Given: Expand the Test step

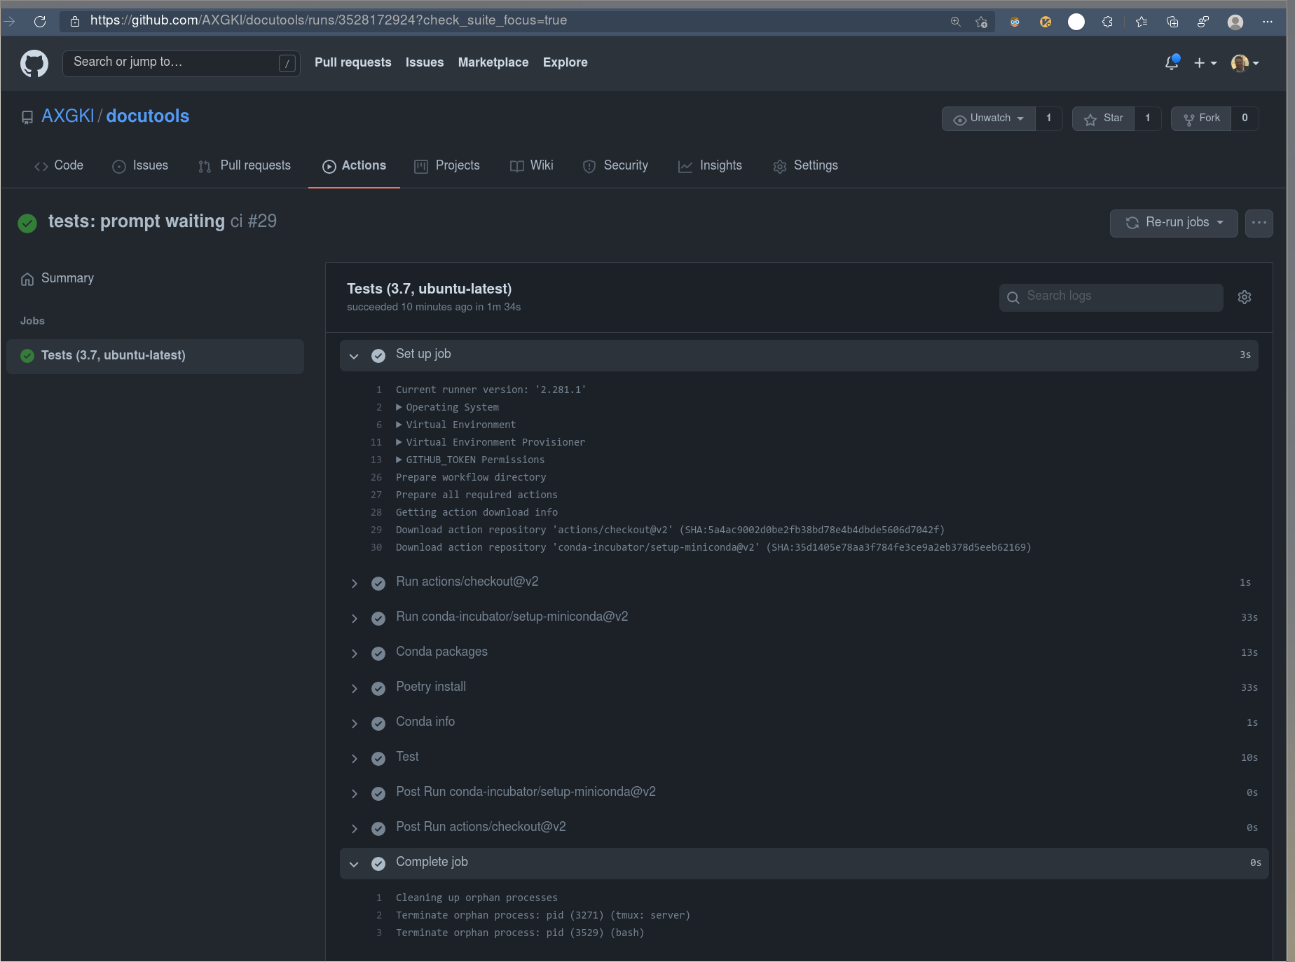Looking at the screenshot, I should pos(354,758).
